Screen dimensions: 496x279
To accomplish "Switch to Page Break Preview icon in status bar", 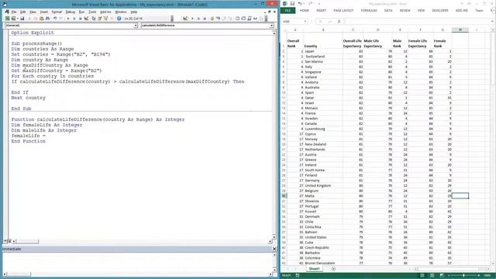I will (442, 276).
